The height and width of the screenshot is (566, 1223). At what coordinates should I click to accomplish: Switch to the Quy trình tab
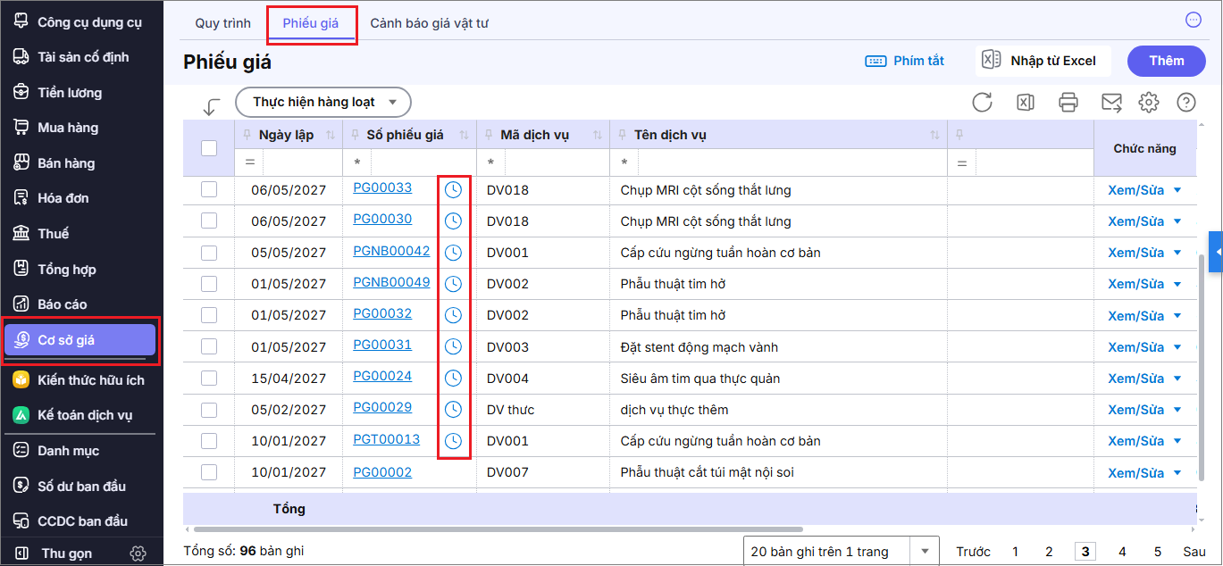click(x=223, y=23)
